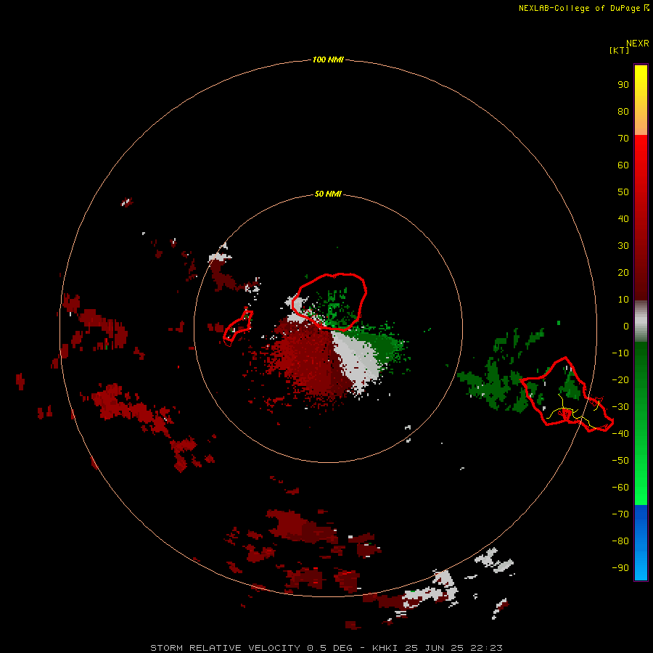
Task: Click the [KT] units label
Action: point(619,50)
